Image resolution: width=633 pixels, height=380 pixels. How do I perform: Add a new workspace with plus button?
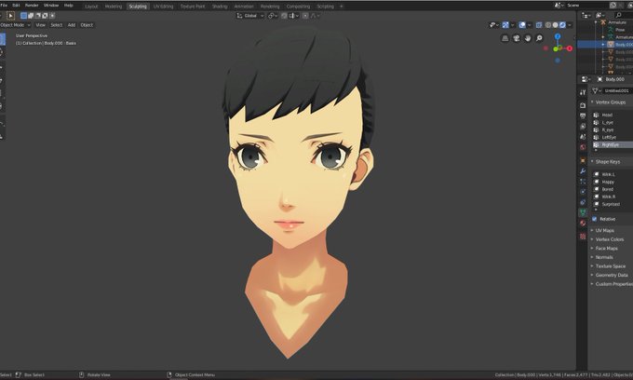click(341, 7)
